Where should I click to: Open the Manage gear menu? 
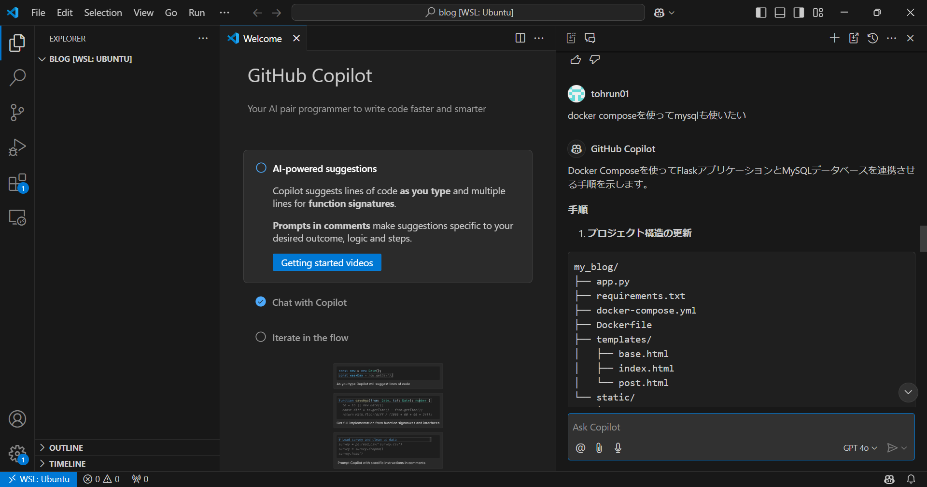coord(17,454)
